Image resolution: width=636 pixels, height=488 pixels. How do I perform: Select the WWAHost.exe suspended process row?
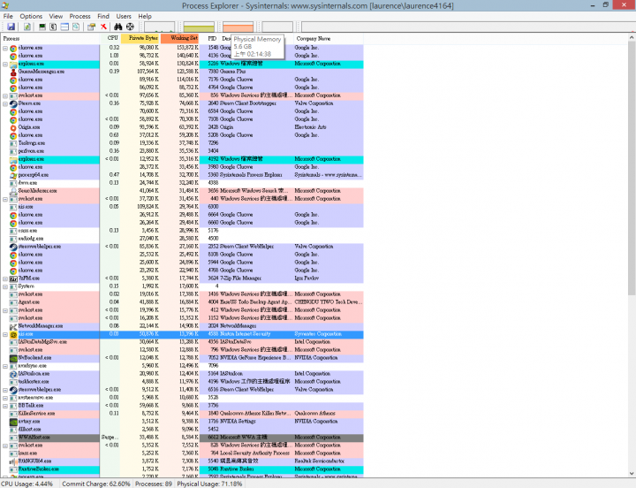point(182,438)
